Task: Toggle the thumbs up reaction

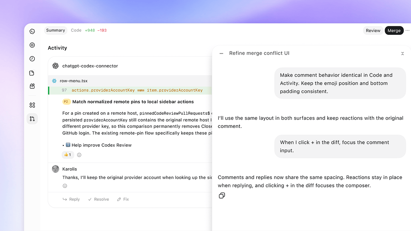Action: tap(68, 155)
